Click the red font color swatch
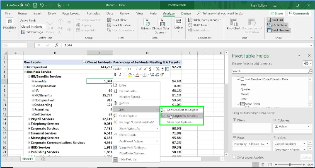315x168 pixels. pos(137,74)
